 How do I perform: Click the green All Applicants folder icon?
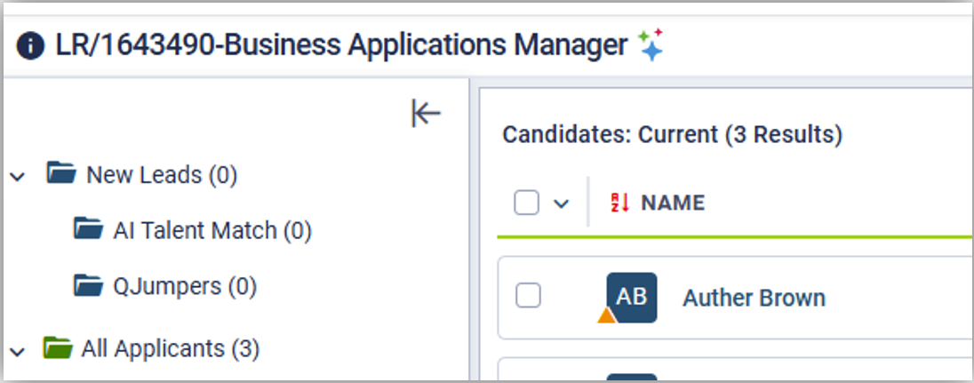click(58, 347)
